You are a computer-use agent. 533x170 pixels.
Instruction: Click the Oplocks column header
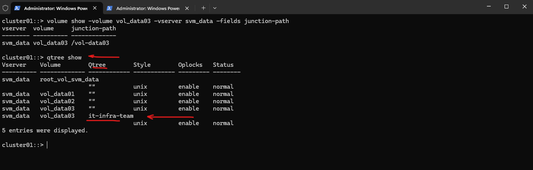190,65
